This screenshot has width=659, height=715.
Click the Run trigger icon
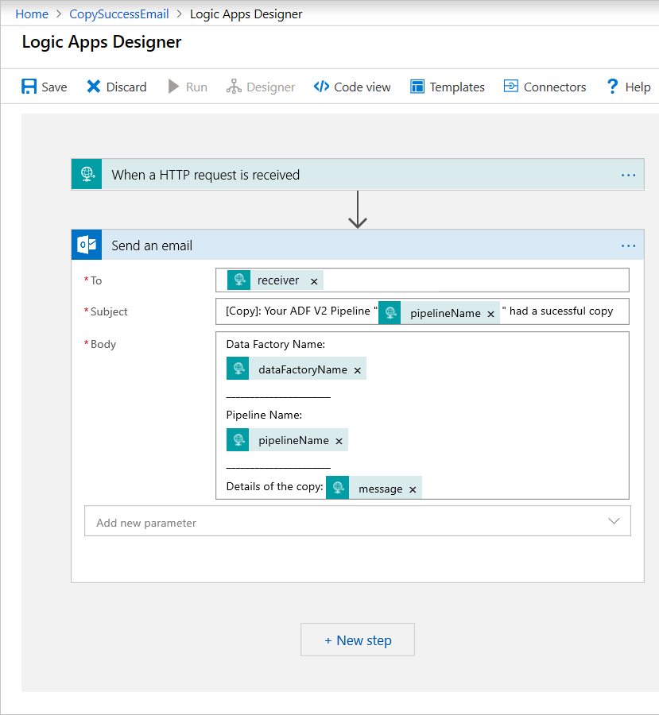pos(176,87)
